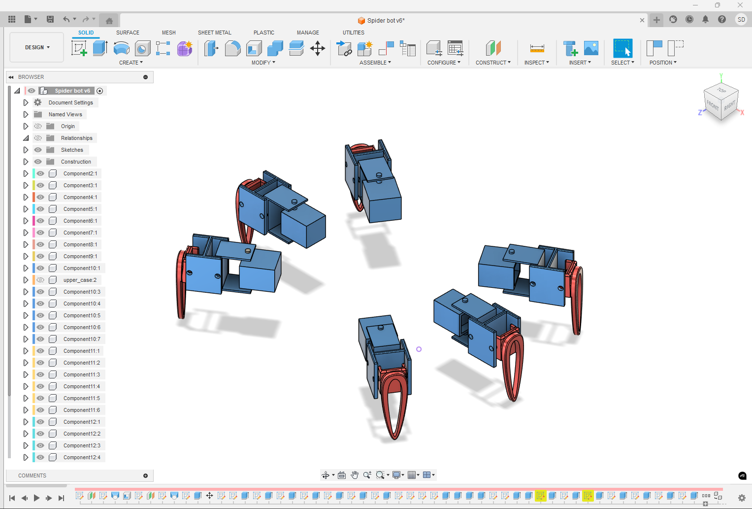
Task: Open the POSITION panel menu
Action: point(663,63)
